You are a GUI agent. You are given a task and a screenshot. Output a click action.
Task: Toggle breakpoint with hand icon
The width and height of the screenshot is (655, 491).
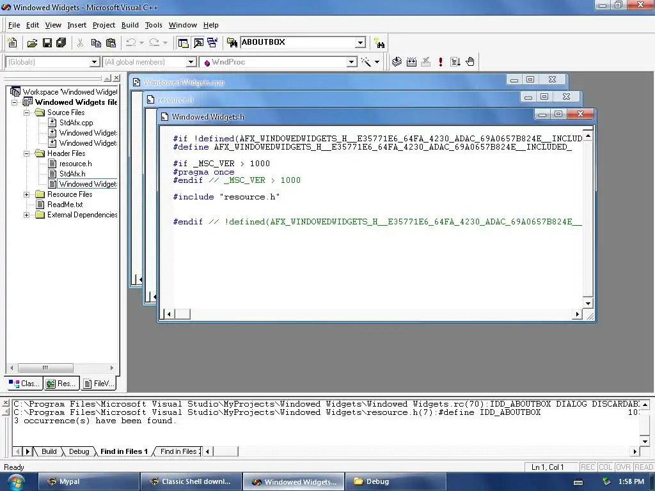[470, 62]
